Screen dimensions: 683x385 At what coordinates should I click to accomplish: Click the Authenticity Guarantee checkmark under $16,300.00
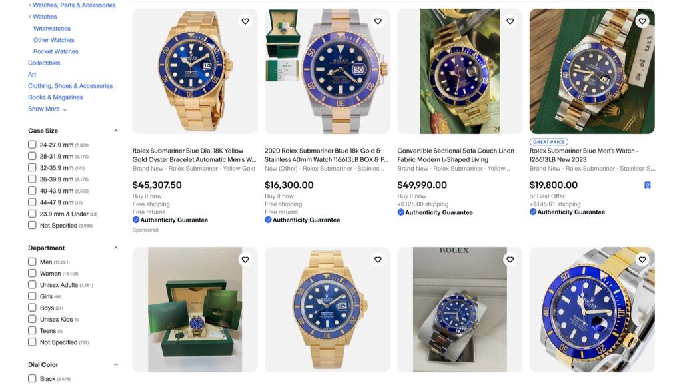tap(267, 218)
